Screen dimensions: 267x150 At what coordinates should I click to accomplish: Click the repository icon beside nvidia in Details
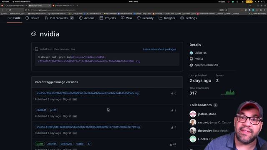[x=191, y=59]
